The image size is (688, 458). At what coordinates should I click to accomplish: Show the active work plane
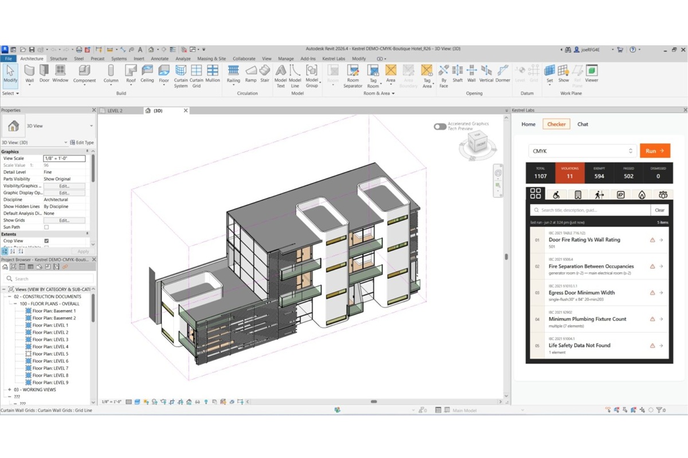pos(564,73)
